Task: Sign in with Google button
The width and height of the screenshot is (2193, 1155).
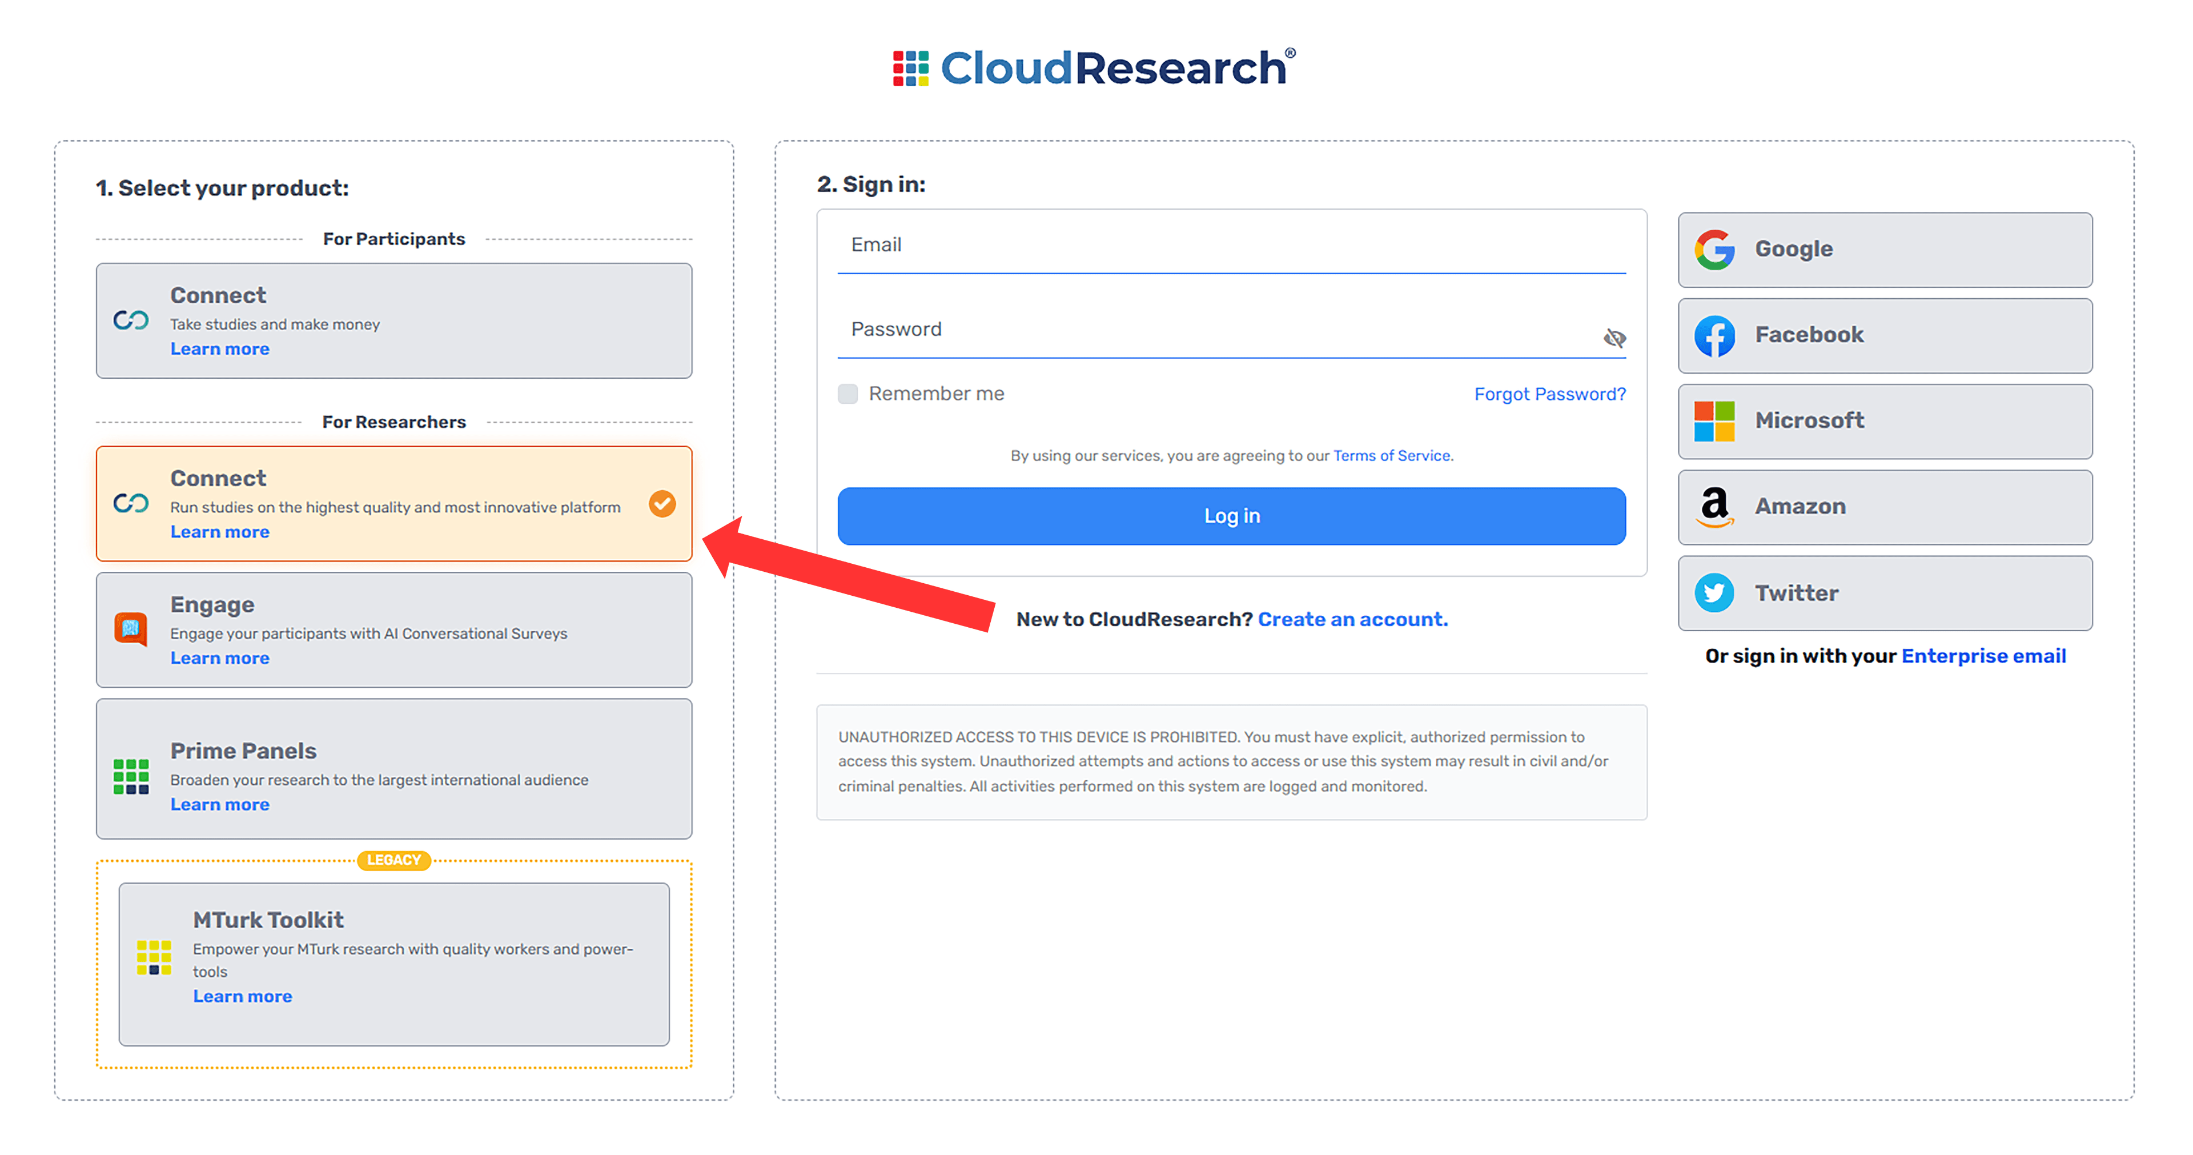Action: tap(1886, 250)
